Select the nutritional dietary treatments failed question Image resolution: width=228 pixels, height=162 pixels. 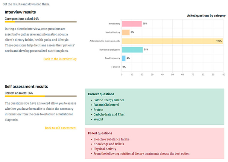[141, 154]
